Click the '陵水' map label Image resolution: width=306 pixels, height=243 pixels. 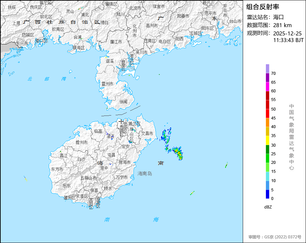[x=108, y=188]
